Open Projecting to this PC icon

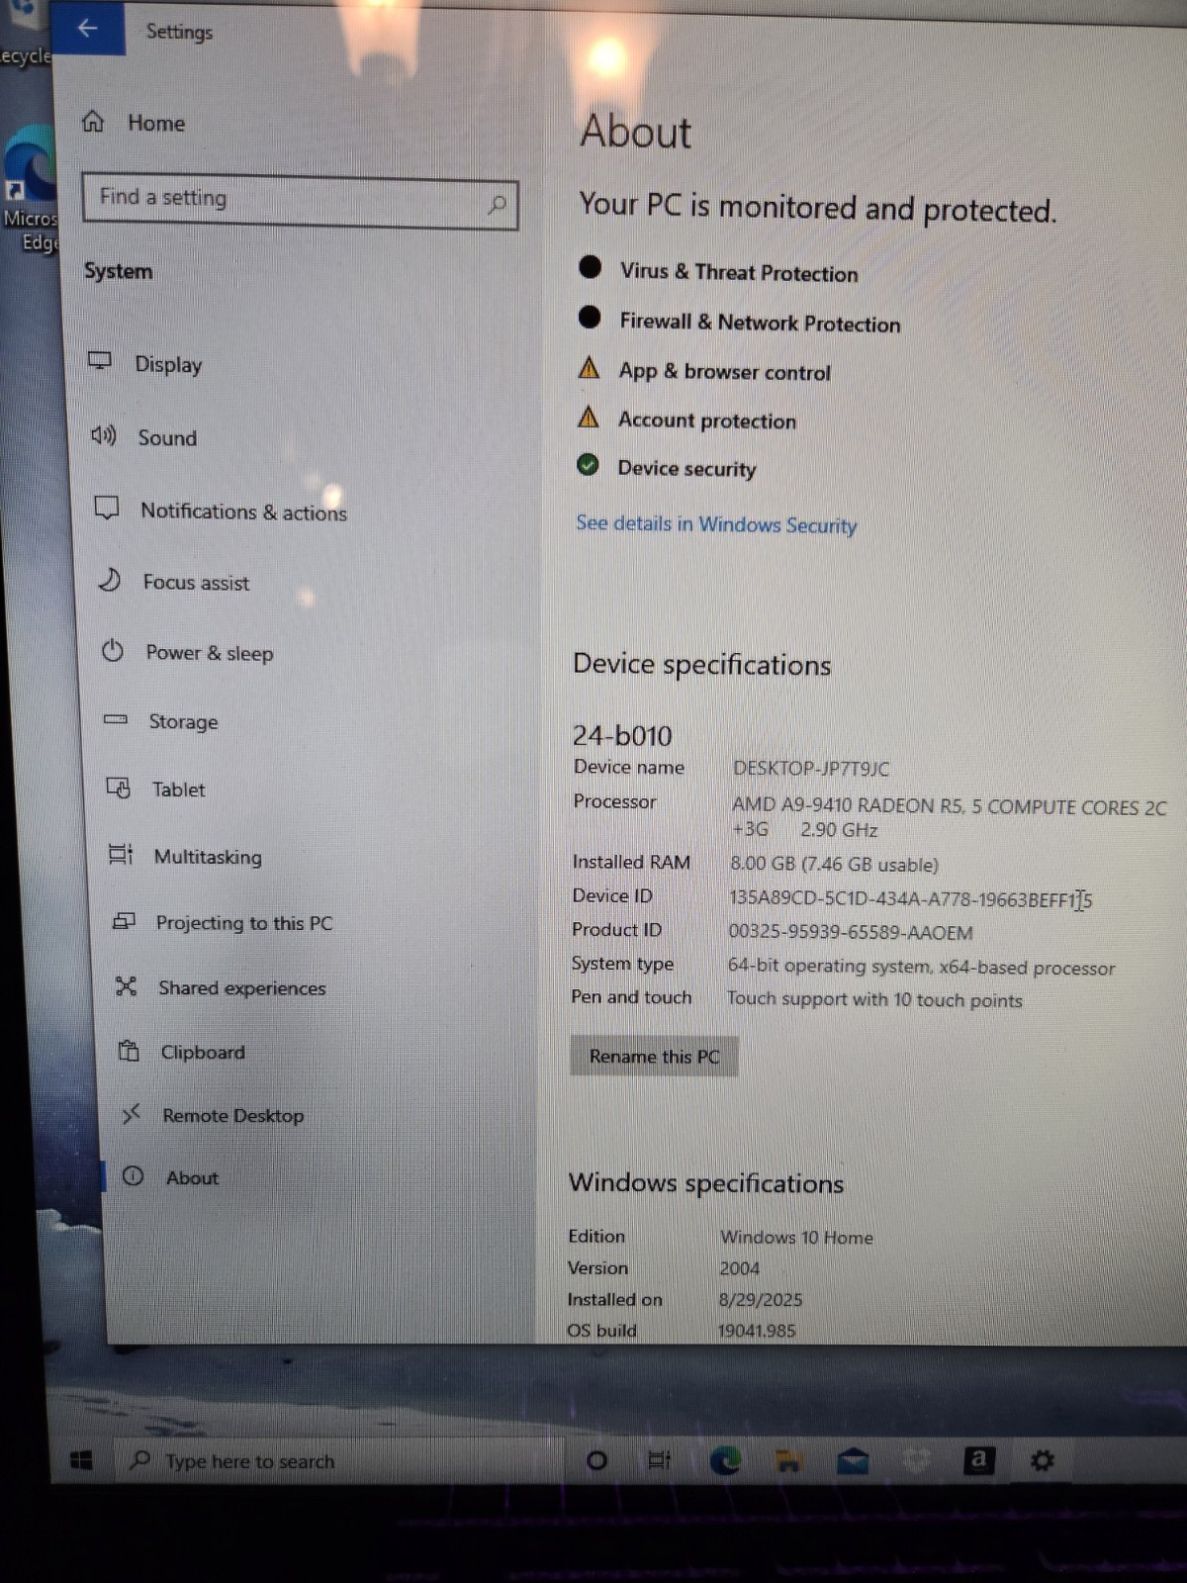click(124, 921)
